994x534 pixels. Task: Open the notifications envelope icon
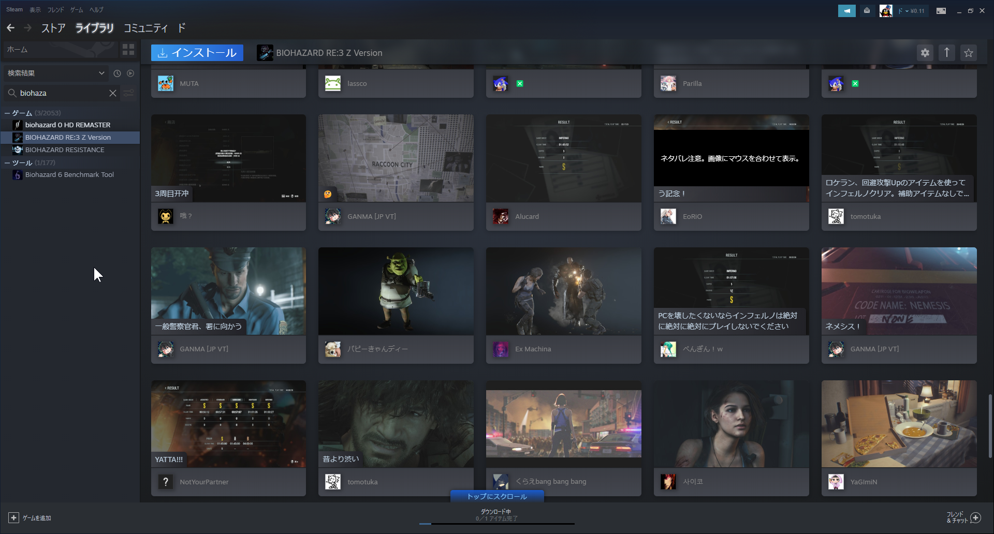pos(867,11)
